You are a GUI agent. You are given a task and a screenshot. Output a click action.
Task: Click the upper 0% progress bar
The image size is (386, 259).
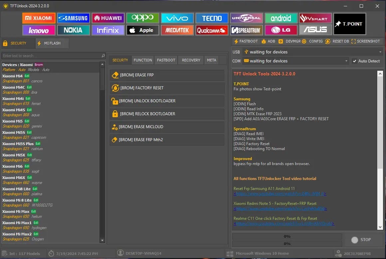(x=287, y=236)
